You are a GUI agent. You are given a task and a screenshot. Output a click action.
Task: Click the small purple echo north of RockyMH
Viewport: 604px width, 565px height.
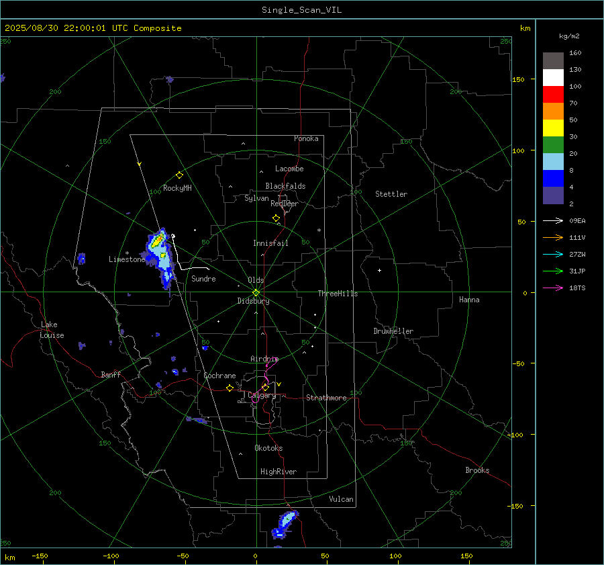click(169, 79)
